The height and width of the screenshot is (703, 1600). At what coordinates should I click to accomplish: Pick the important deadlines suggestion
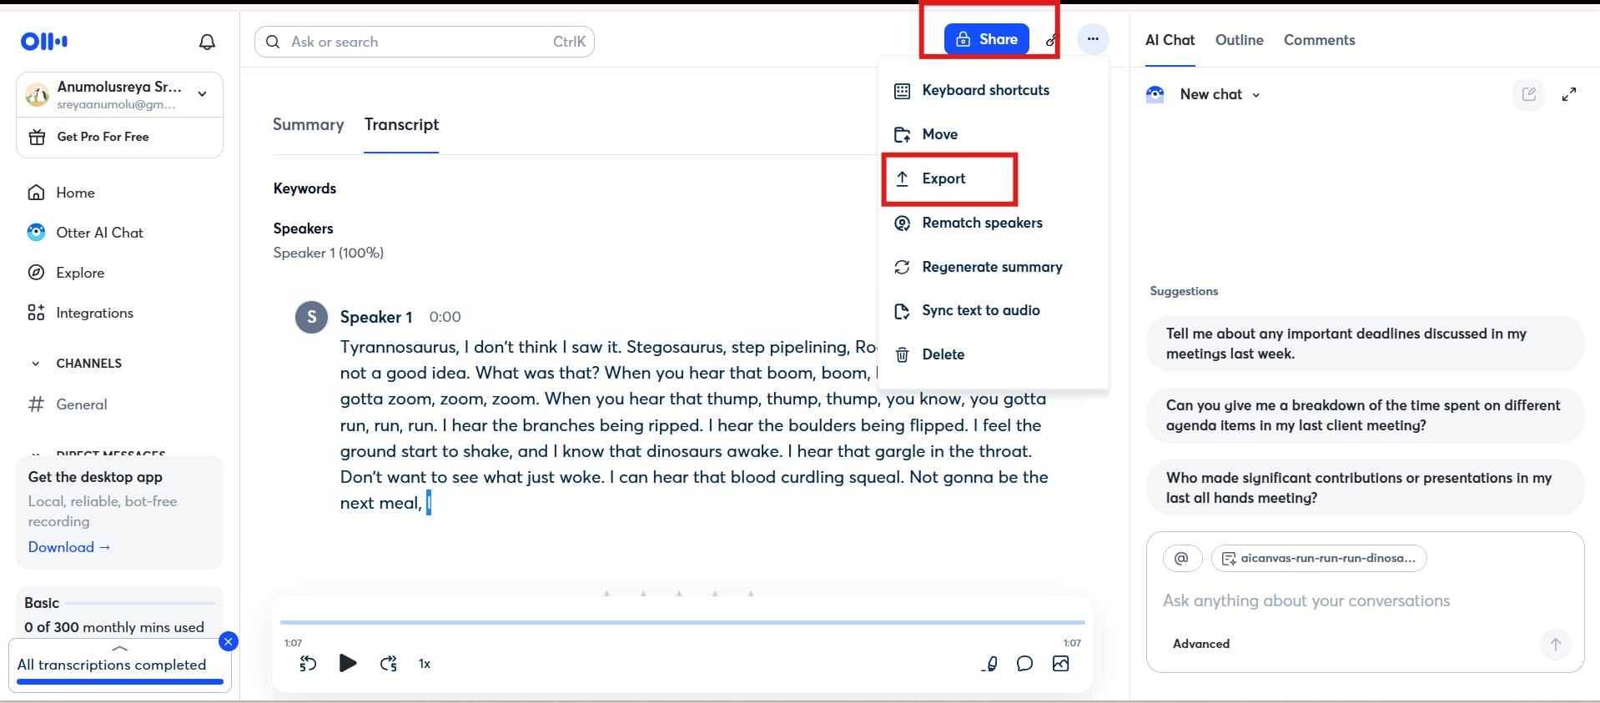(1365, 344)
